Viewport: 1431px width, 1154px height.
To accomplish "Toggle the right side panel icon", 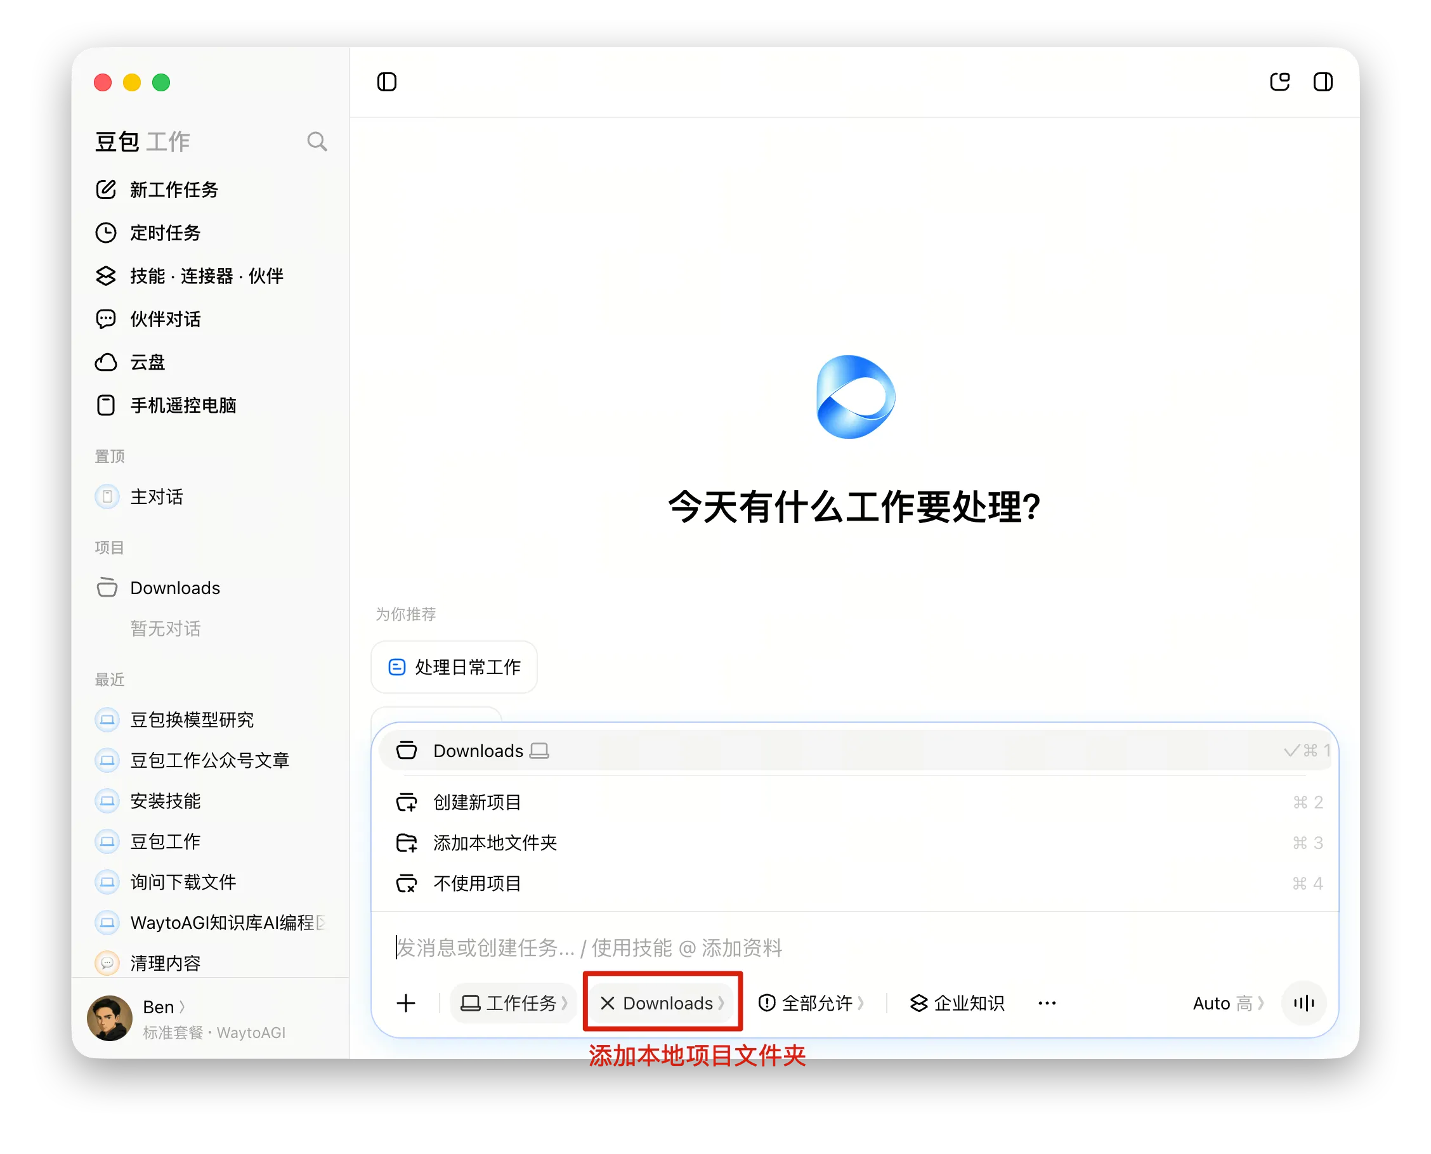I will 1322,82.
